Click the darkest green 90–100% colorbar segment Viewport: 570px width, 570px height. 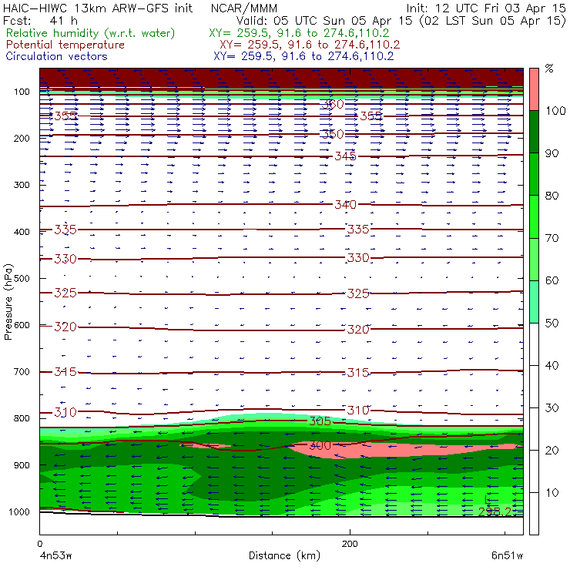(x=534, y=132)
